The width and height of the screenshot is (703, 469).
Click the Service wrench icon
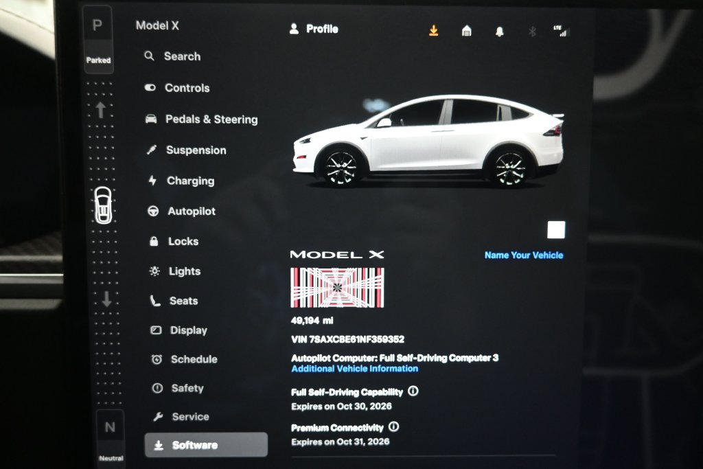coord(158,417)
